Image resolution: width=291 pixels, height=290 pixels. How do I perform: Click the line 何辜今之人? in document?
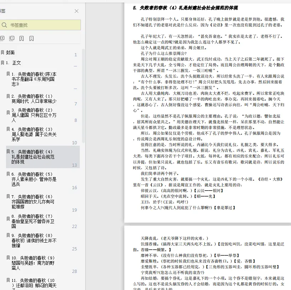pyautogui.click(x=188, y=208)
